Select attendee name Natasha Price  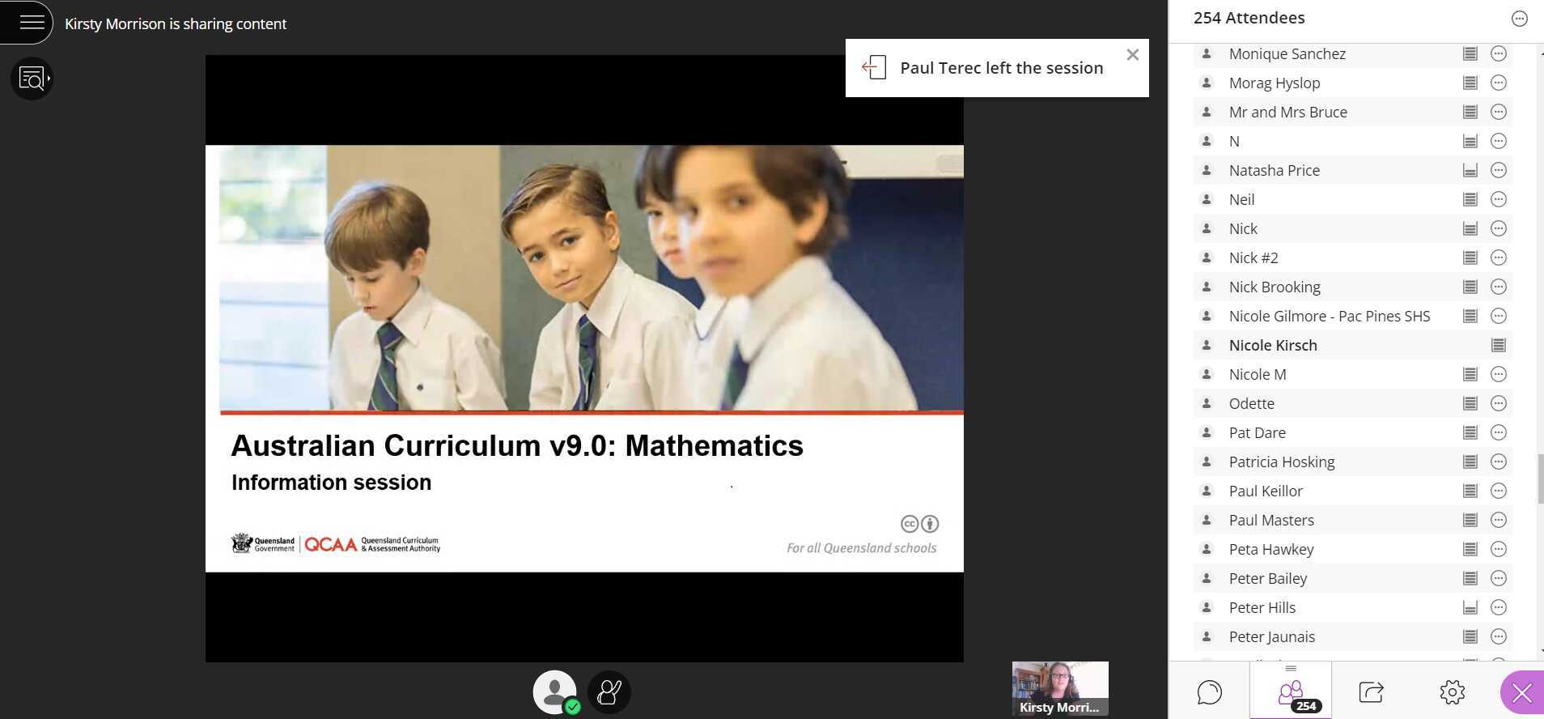coord(1275,170)
